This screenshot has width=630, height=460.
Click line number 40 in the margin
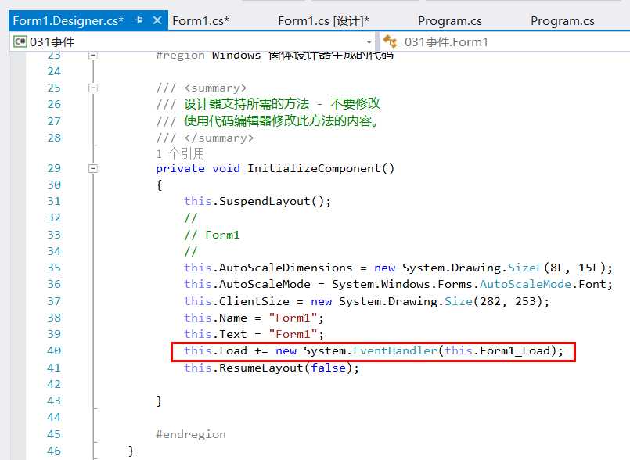(54, 350)
